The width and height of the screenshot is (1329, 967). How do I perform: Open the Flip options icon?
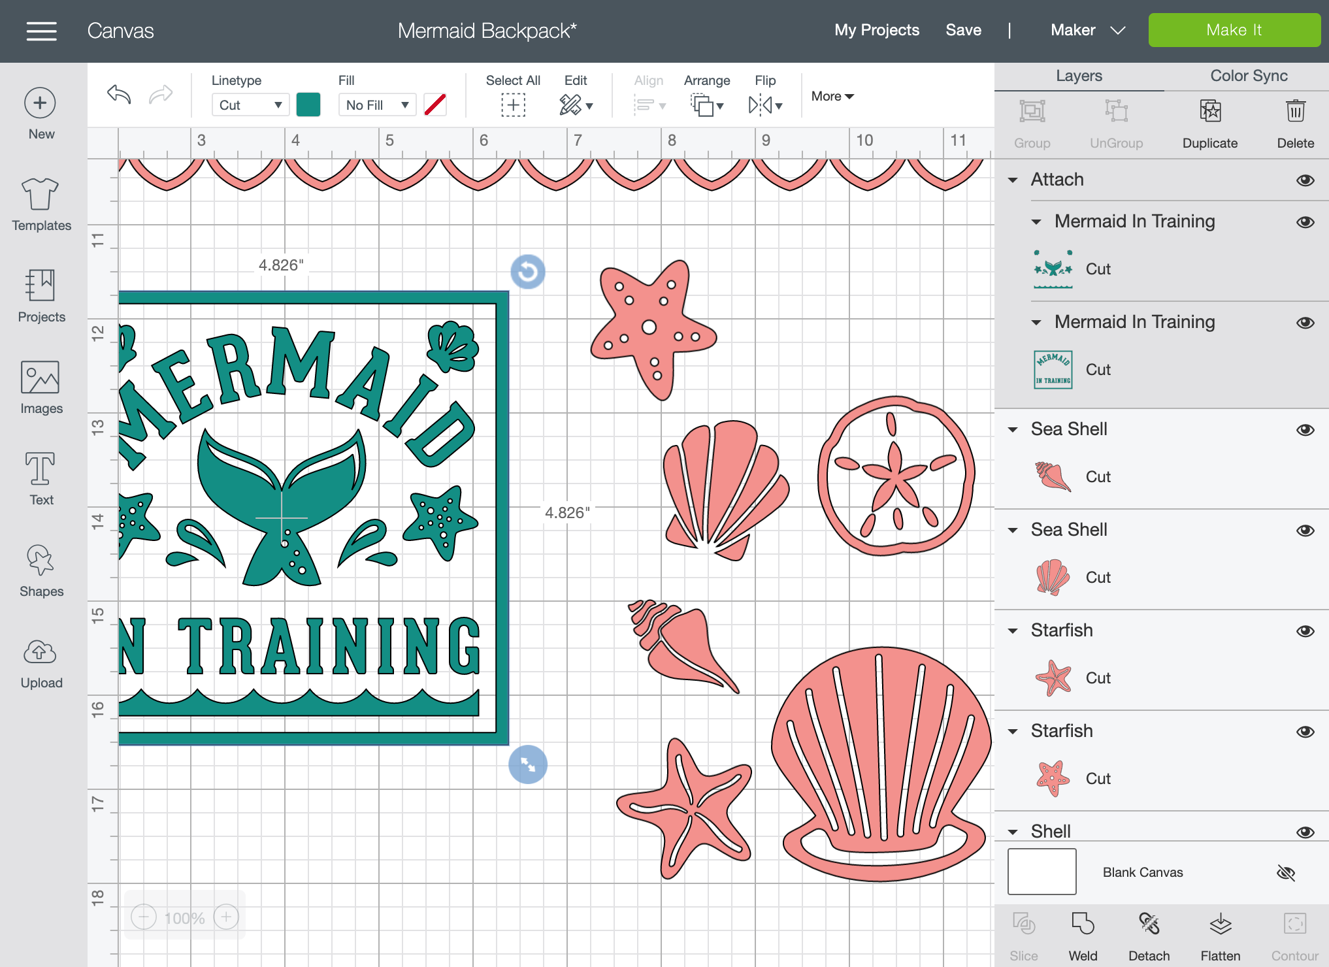click(765, 105)
